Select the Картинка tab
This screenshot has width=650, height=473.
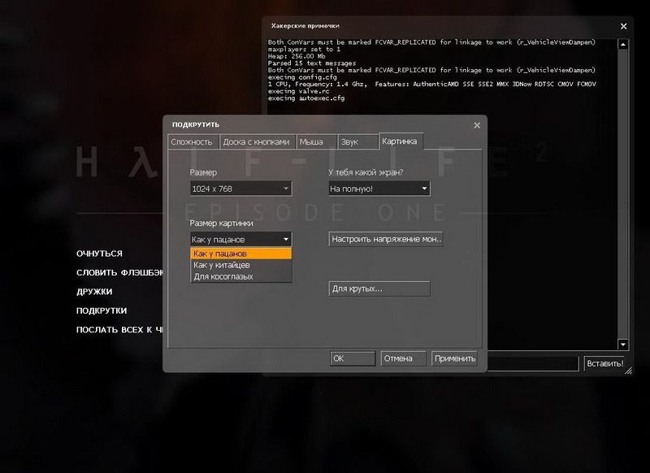coord(401,141)
